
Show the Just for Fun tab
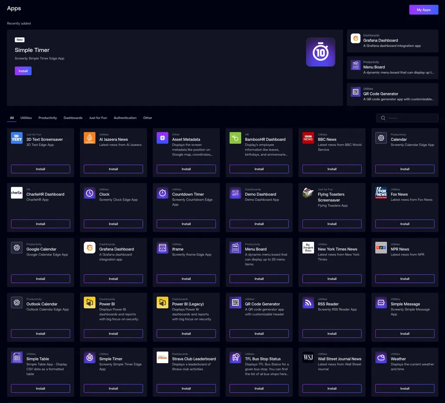pyautogui.click(x=98, y=118)
